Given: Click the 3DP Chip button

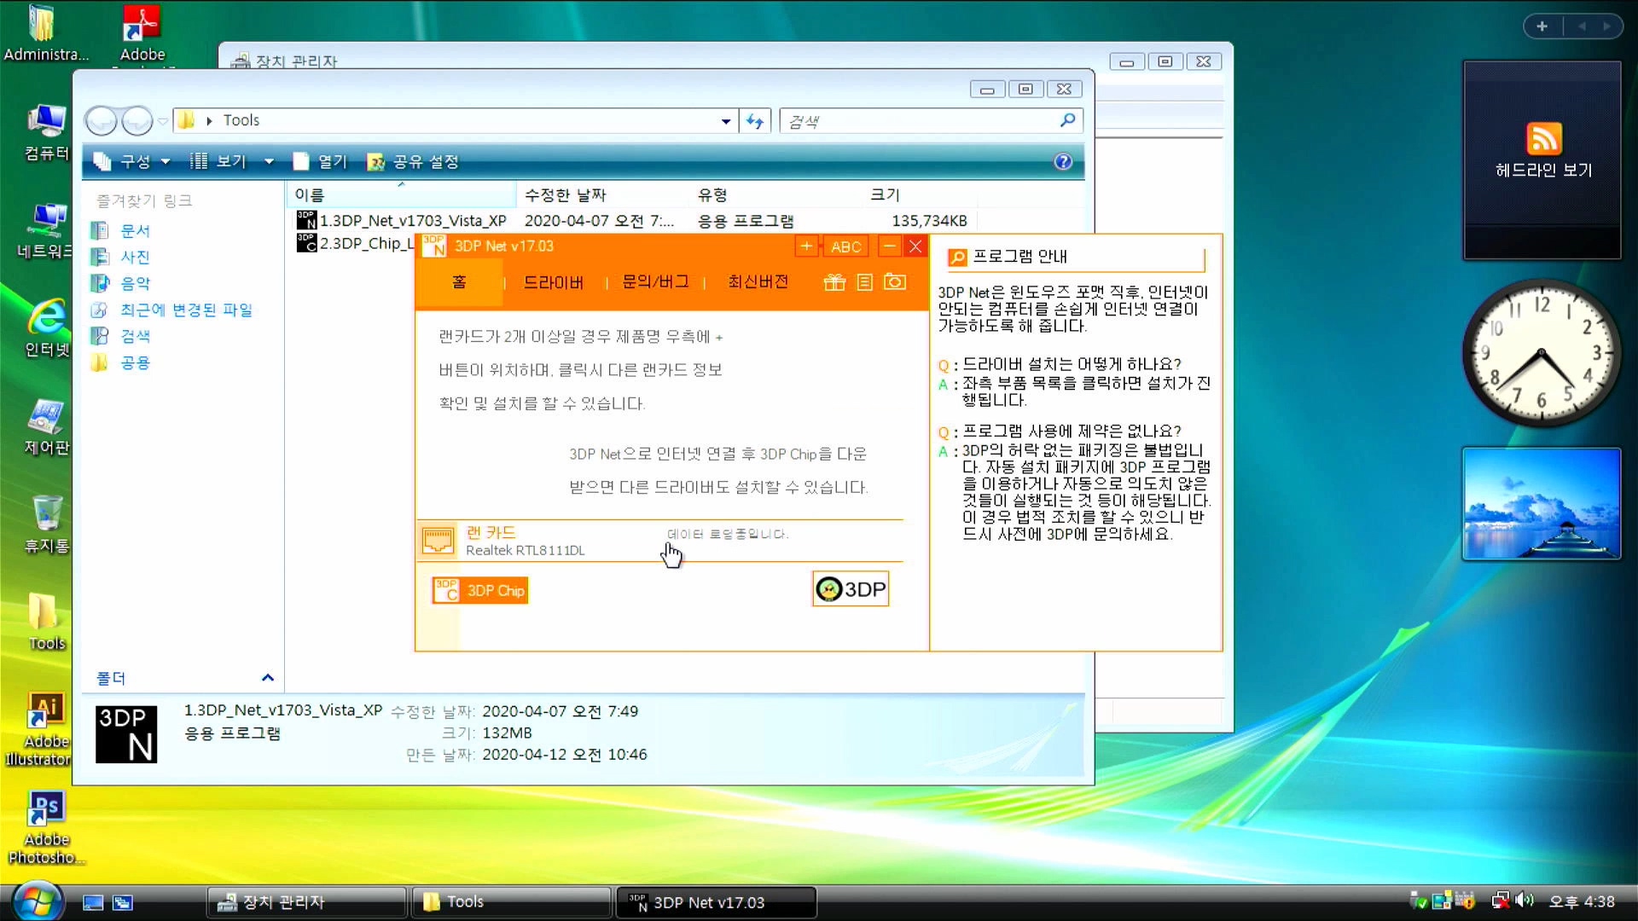Looking at the screenshot, I should pos(480,590).
